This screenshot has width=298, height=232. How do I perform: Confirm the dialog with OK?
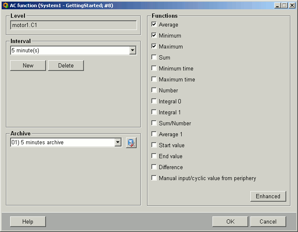(x=230, y=221)
